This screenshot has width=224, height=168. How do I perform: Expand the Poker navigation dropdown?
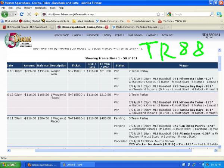click(119, 35)
